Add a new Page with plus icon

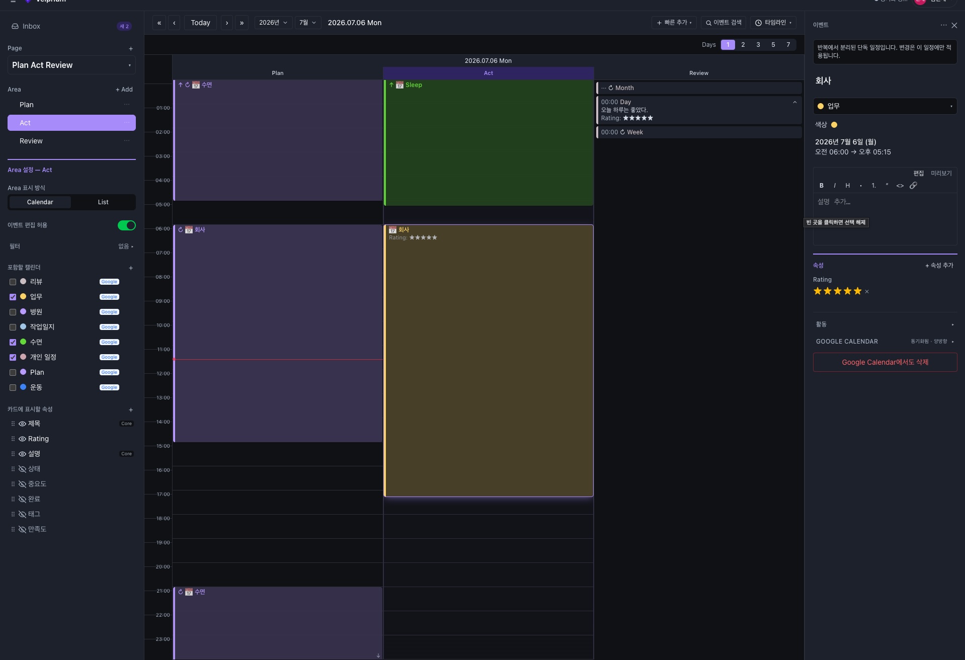131,49
